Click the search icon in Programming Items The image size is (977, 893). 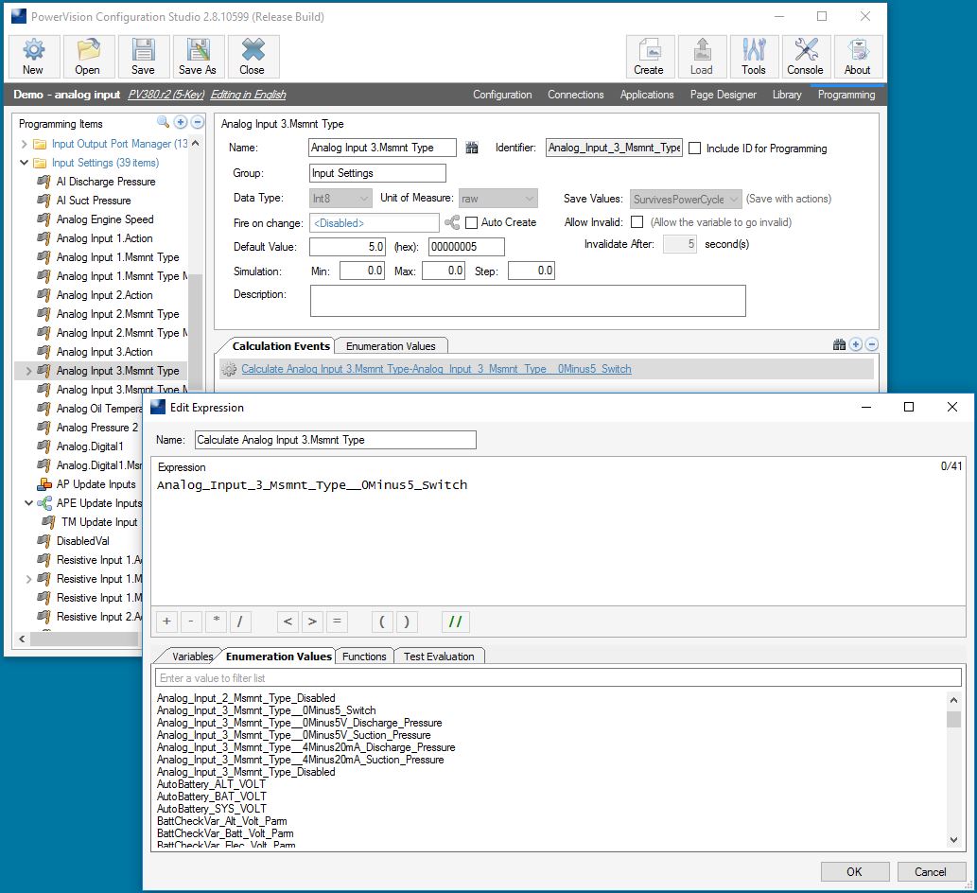tap(163, 123)
